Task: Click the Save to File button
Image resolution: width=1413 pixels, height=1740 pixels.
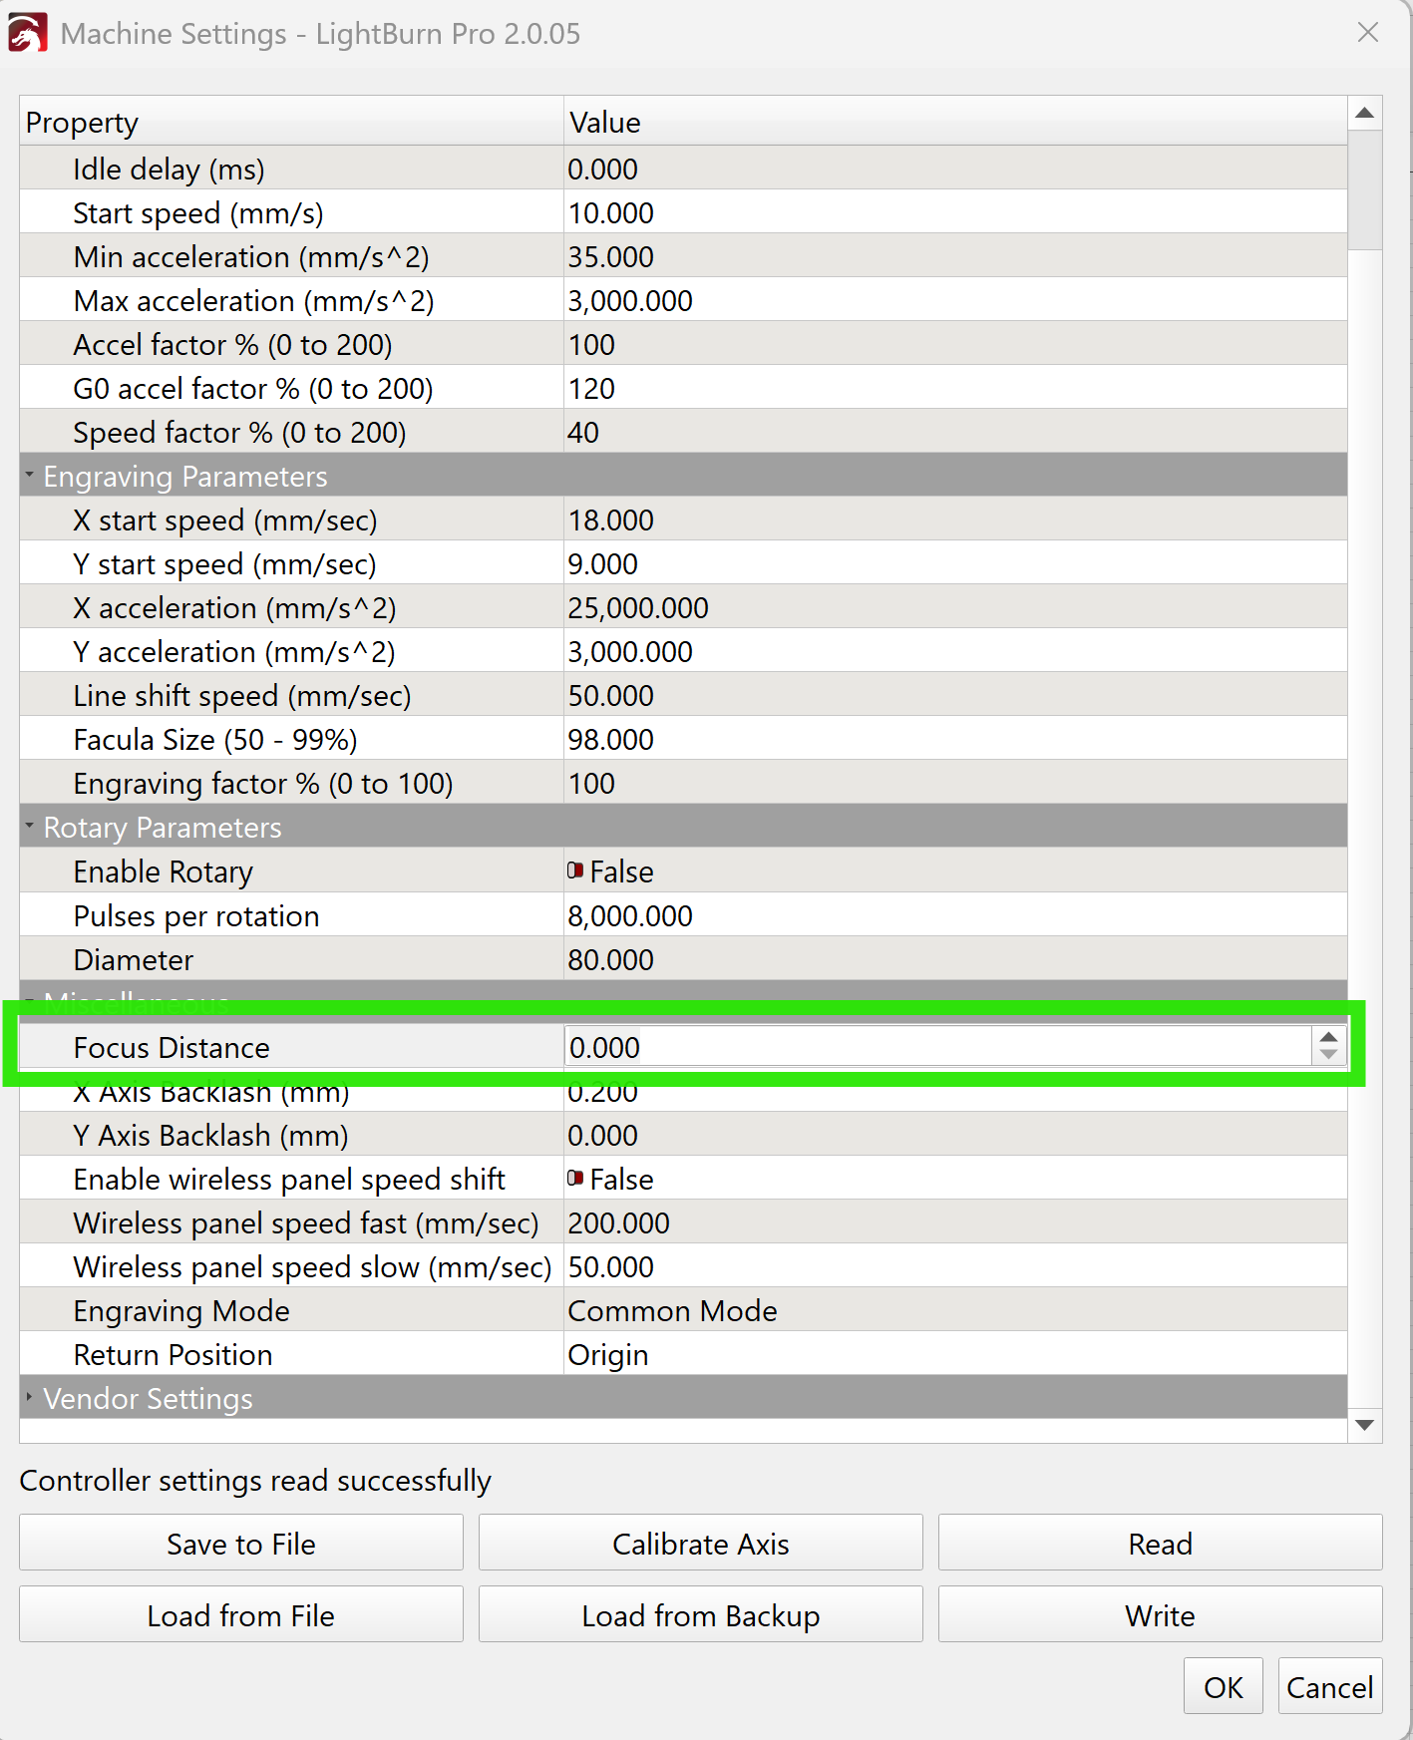Action: pos(240,1544)
